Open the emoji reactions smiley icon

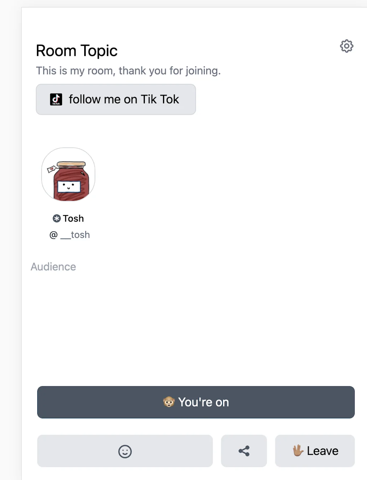coord(125,451)
